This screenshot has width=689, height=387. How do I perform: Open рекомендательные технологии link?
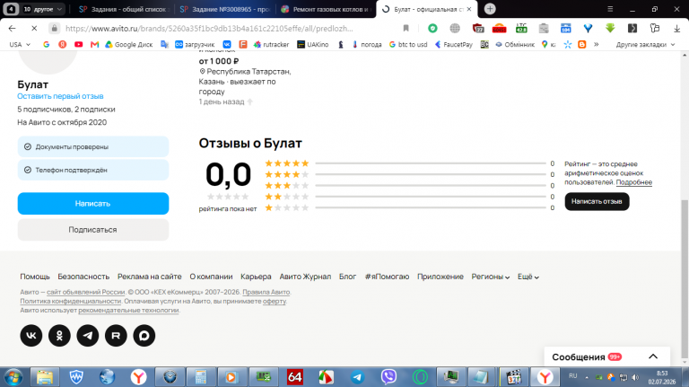point(128,310)
